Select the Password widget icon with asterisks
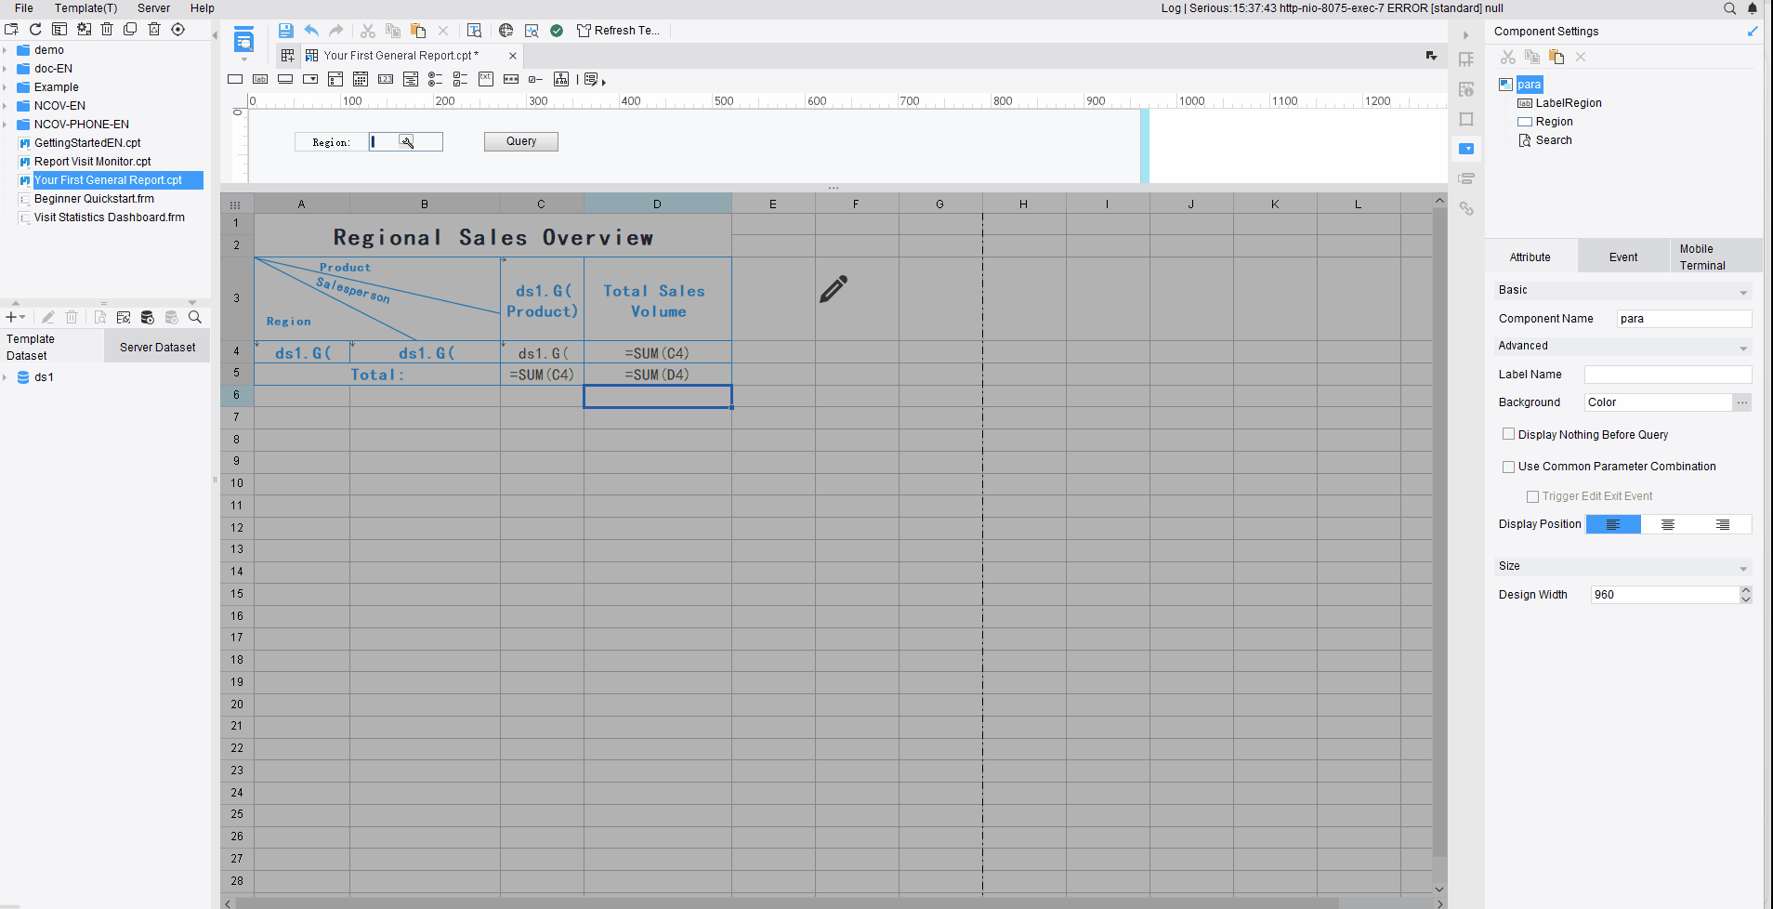 (x=511, y=80)
